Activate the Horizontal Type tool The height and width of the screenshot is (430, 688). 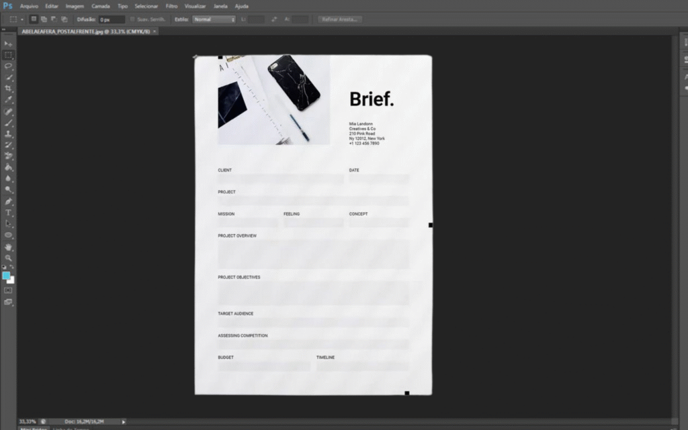[9, 213]
